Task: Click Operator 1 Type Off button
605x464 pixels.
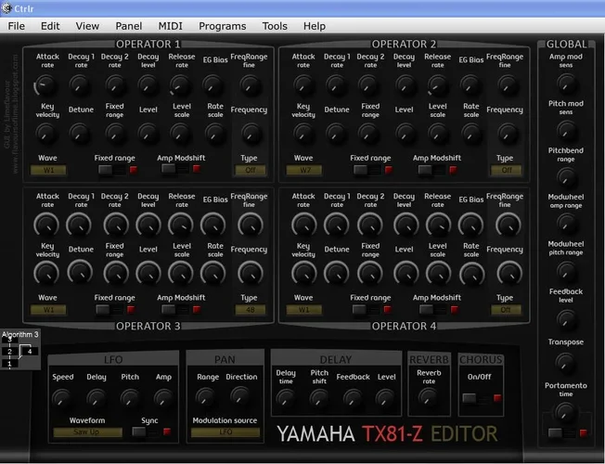Action: click(x=248, y=170)
